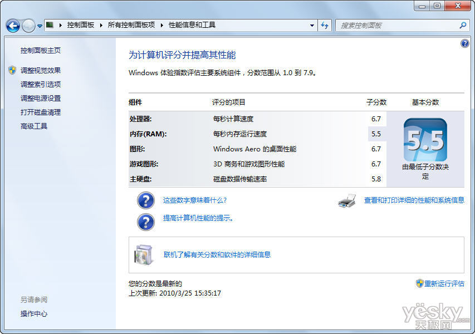Click the Control Panel icon in address bar
This screenshot has width=475, height=334.
[50, 25]
